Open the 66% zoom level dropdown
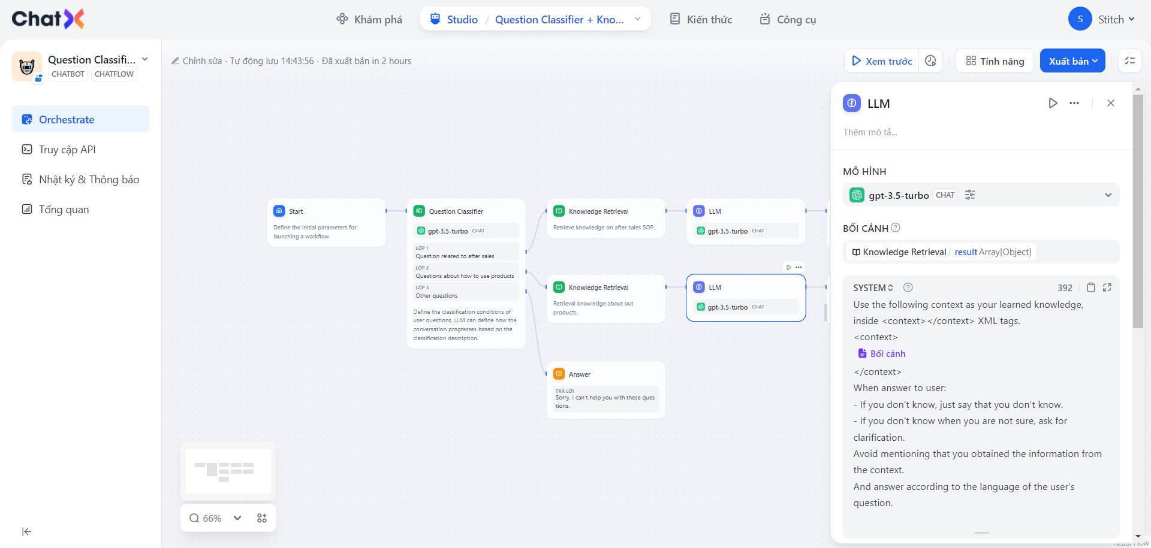The width and height of the screenshot is (1151, 548). coord(237,518)
